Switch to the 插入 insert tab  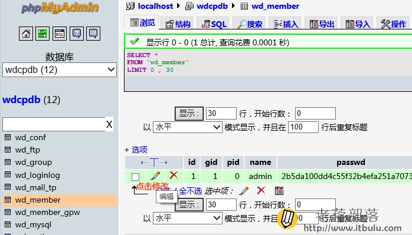[x=286, y=24]
